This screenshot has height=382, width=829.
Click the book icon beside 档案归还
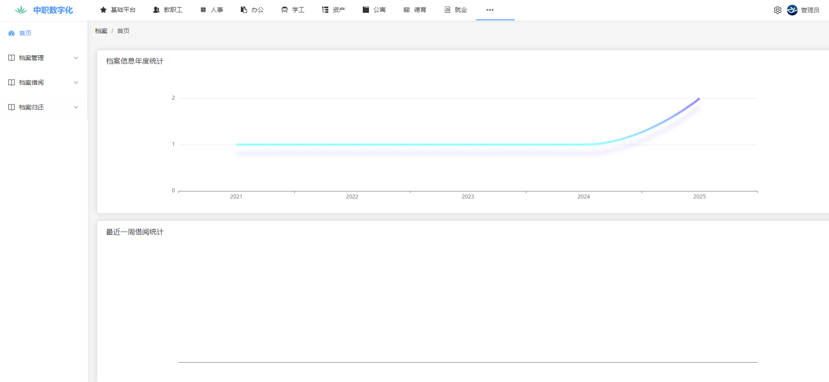(11, 107)
